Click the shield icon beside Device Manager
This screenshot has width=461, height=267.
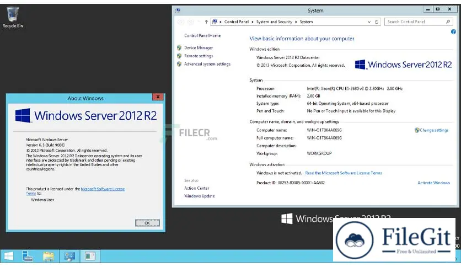point(179,47)
